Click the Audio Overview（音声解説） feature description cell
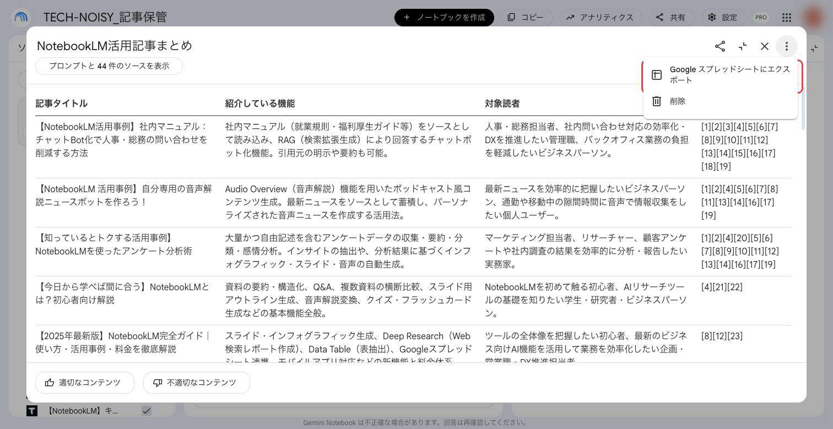 tap(348, 202)
